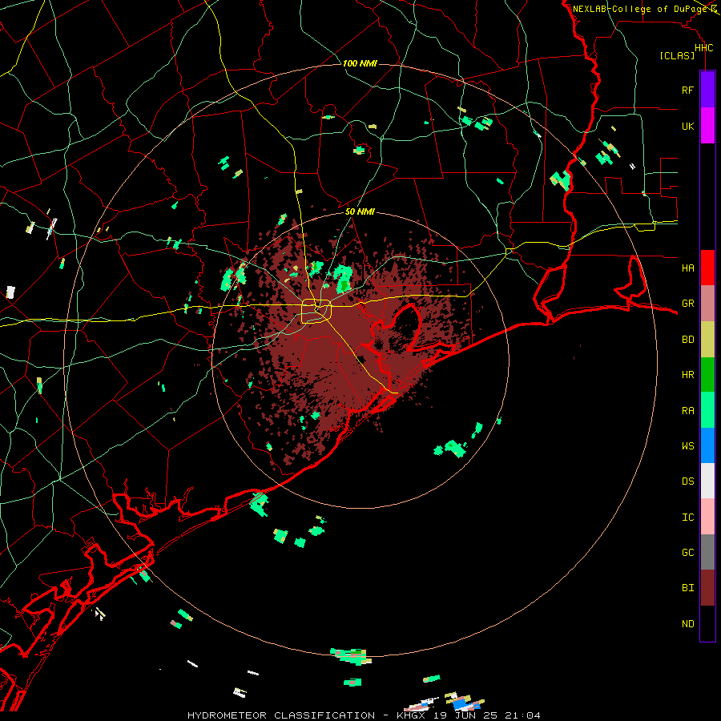Click the RA light green color swatch

point(707,410)
